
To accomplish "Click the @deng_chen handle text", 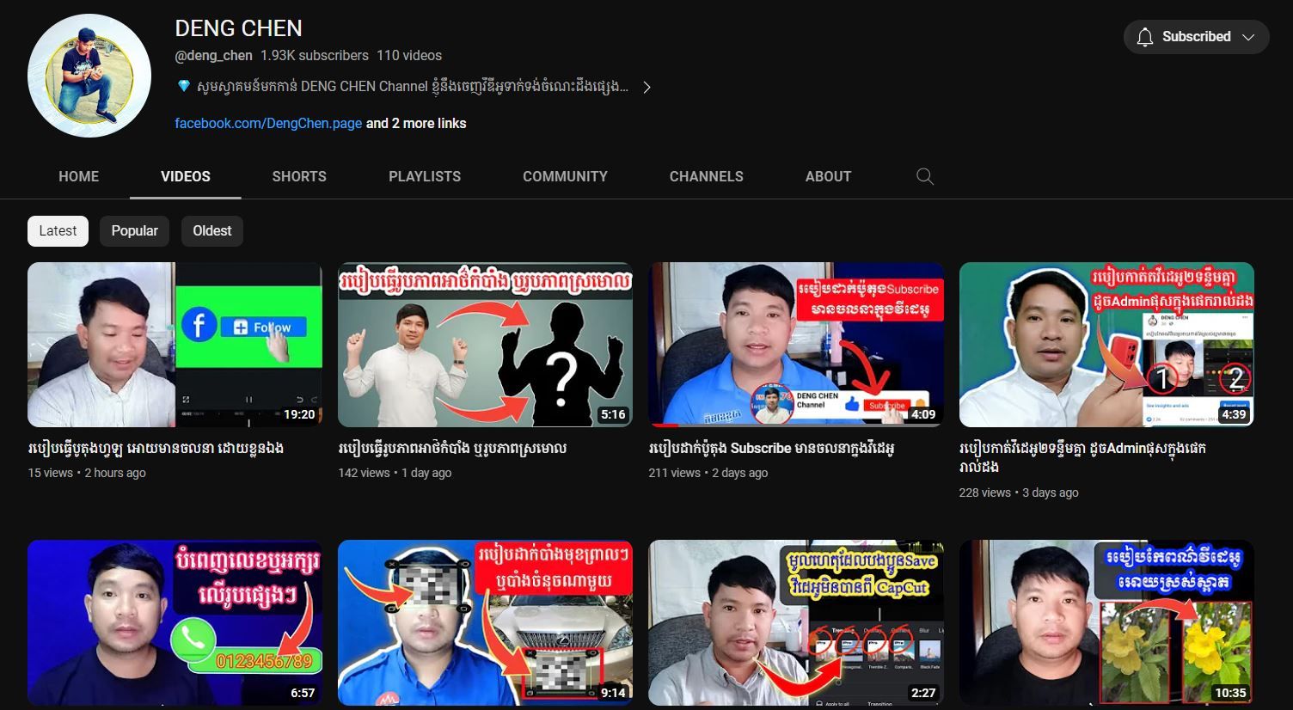I will click(213, 55).
